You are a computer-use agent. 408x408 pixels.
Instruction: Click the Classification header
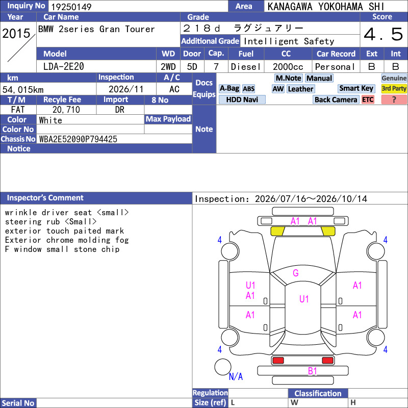coord(318,393)
